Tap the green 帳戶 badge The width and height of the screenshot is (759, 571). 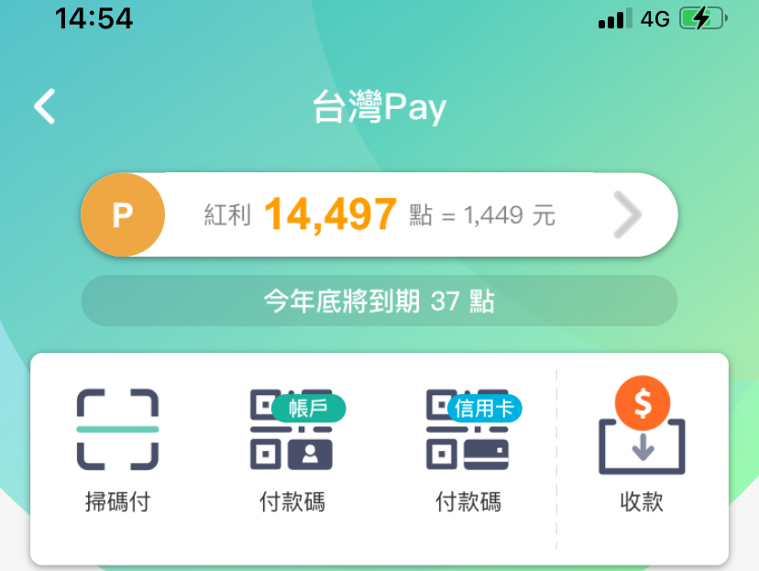pyautogui.click(x=309, y=409)
